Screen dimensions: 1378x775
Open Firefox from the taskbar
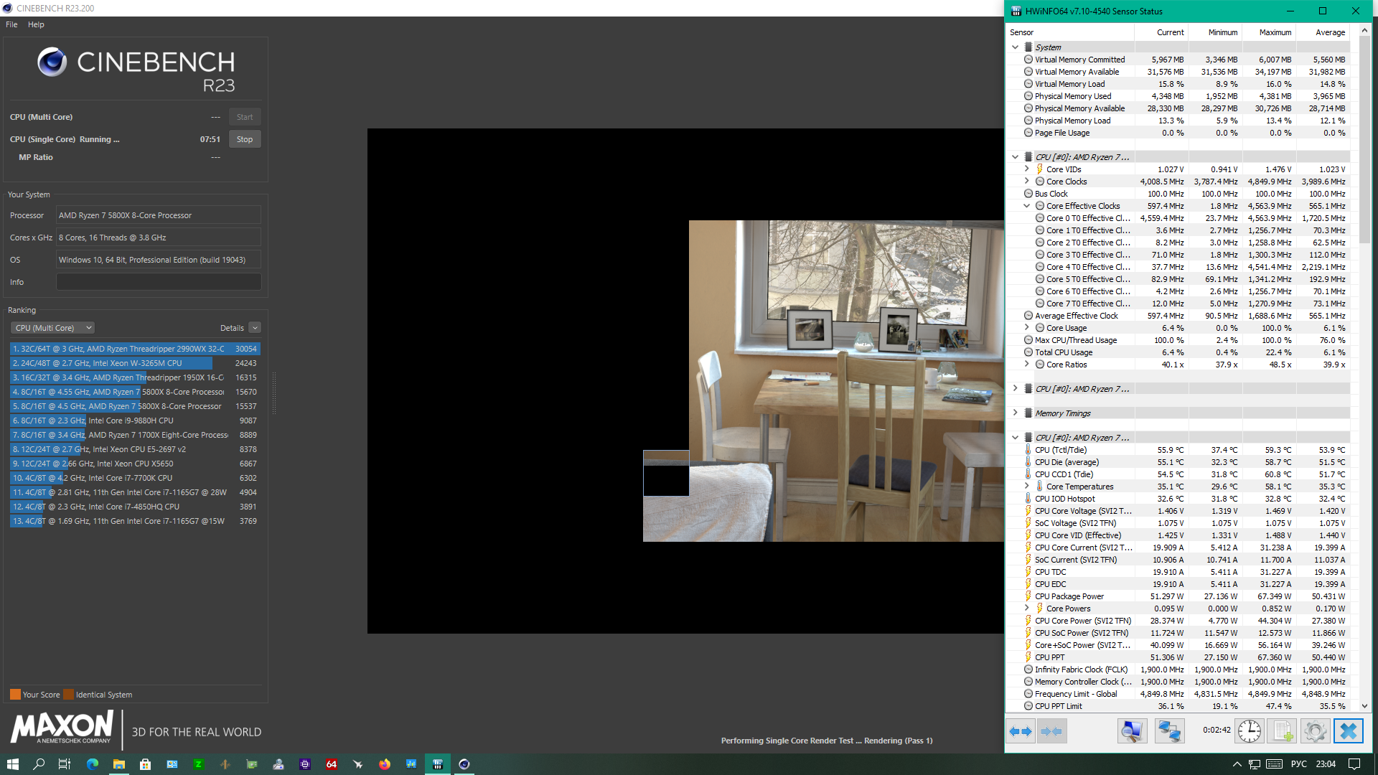385,764
